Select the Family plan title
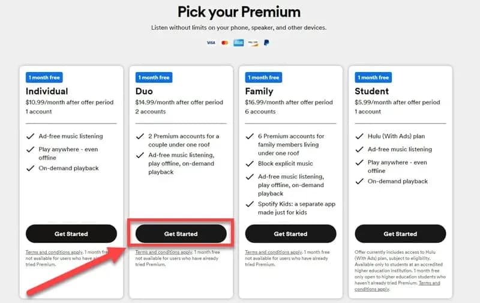This screenshot has height=303, width=480. click(259, 91)
